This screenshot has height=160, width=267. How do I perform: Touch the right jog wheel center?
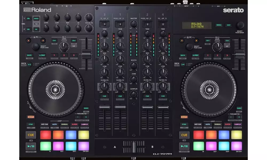(209, 90)
